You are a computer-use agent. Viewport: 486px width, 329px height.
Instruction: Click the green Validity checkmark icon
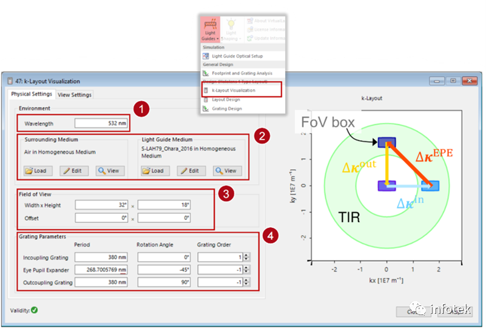35,310
